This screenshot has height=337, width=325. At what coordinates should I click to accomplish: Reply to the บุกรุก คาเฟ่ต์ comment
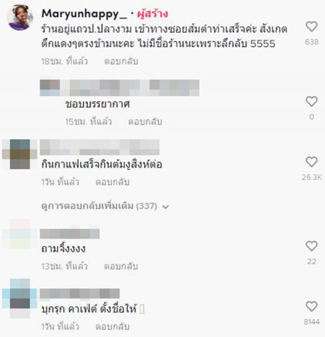pyautogui.click(x=113, y=327)
